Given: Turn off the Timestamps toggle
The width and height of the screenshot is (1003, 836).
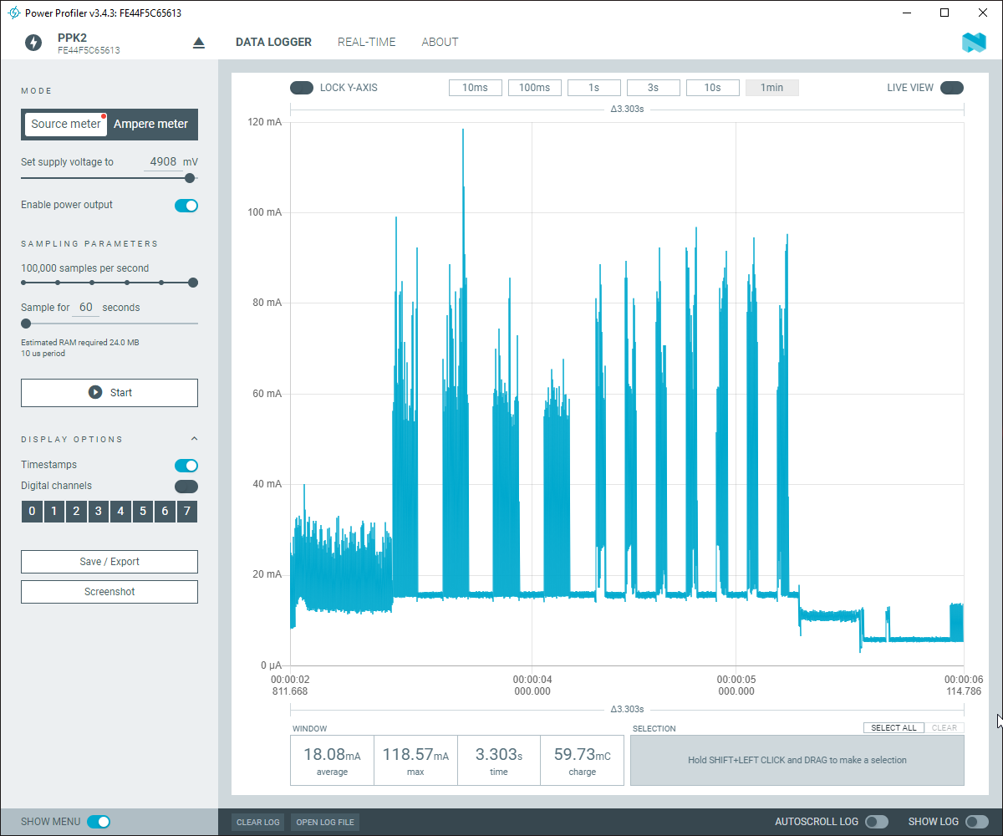Looking at the screenshot, I should pyautogui.click(x=186, y=465).
